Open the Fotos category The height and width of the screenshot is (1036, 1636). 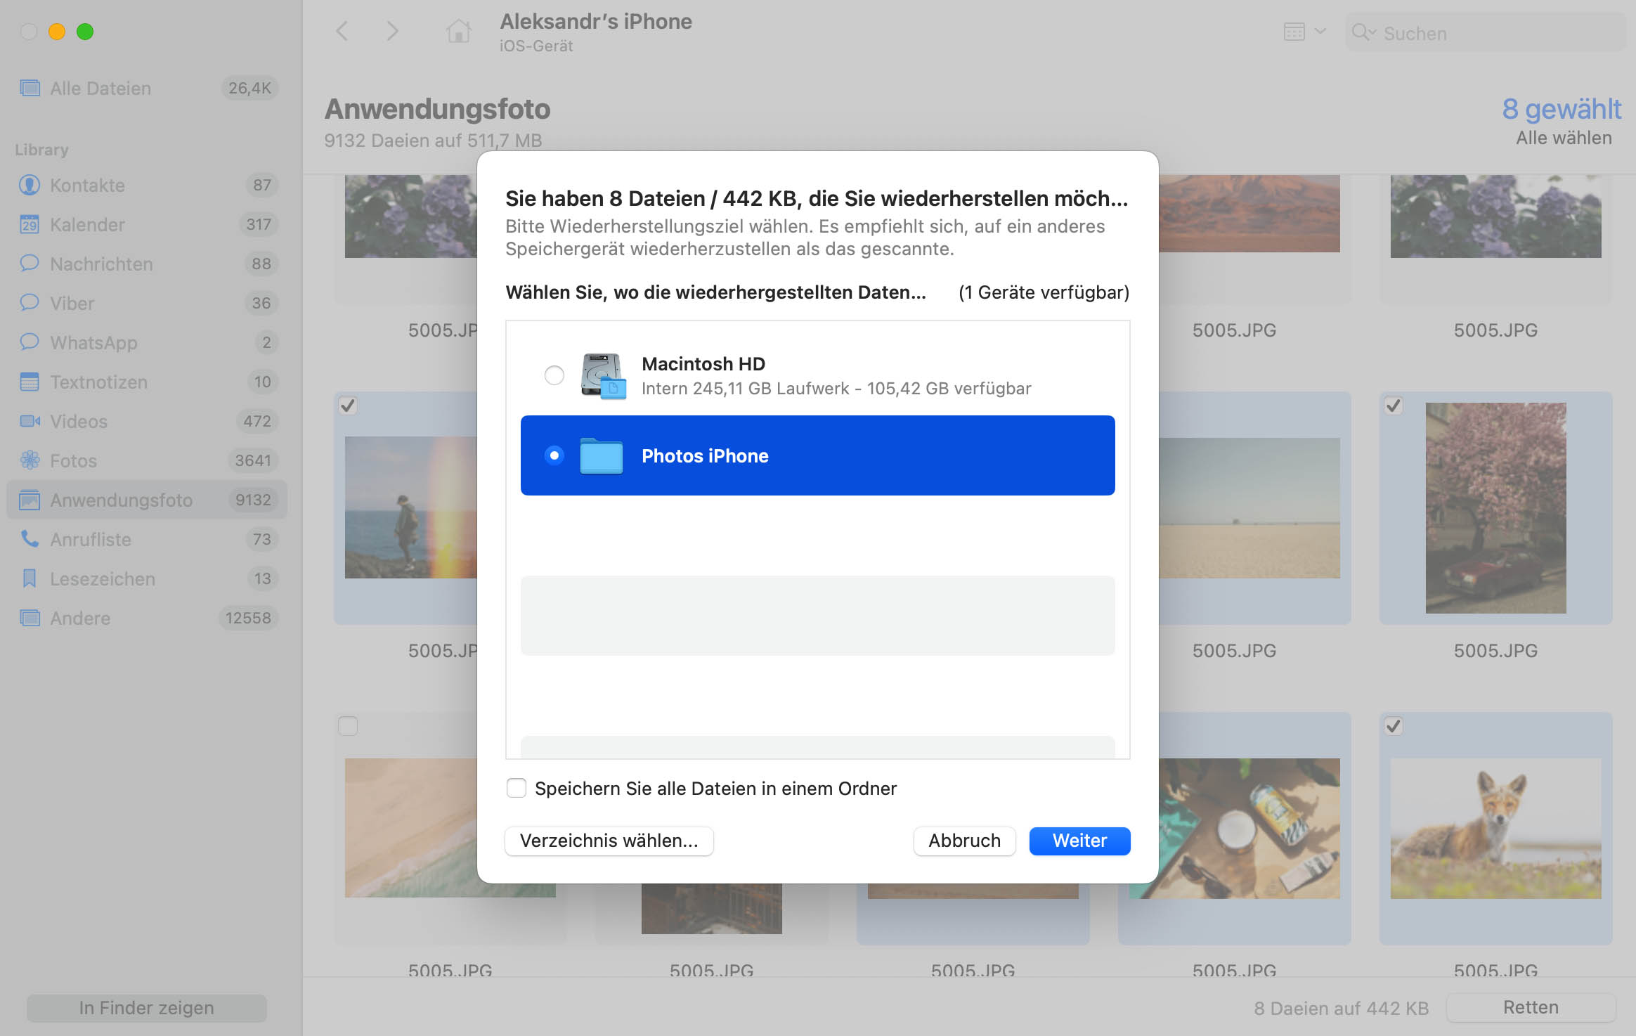(x=74, y=460)
